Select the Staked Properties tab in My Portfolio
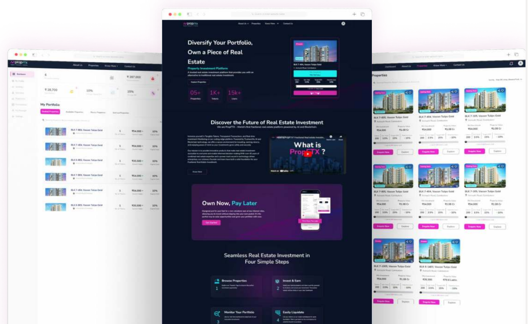Screen dimensions: 528x324 (x=50, y=112)
